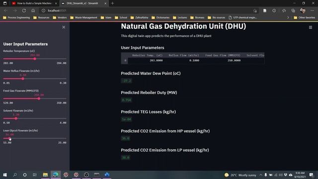Go to the browser home page
The image size is (318, 179).
point(33,10)
